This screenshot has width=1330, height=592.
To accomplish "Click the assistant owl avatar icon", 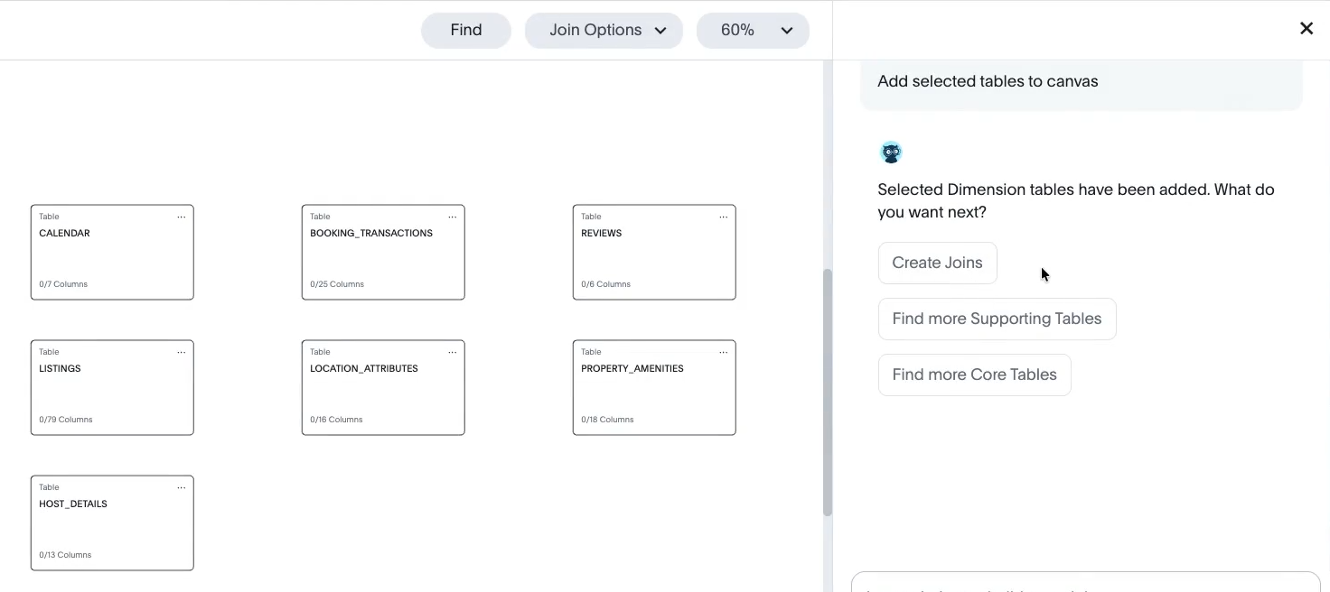I will tap(891, 153).
